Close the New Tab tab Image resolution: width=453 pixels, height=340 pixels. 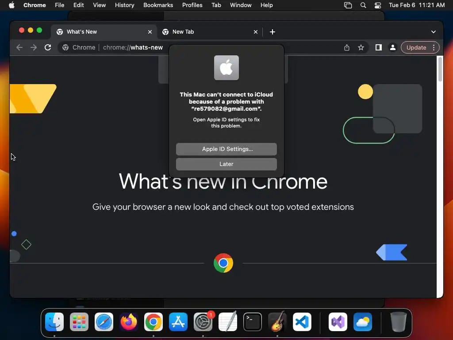pyautogui.click(x=255, y=32)
